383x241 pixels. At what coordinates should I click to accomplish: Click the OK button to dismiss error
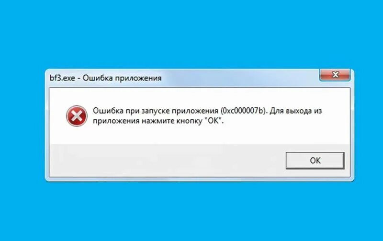(x=315, y=161)
